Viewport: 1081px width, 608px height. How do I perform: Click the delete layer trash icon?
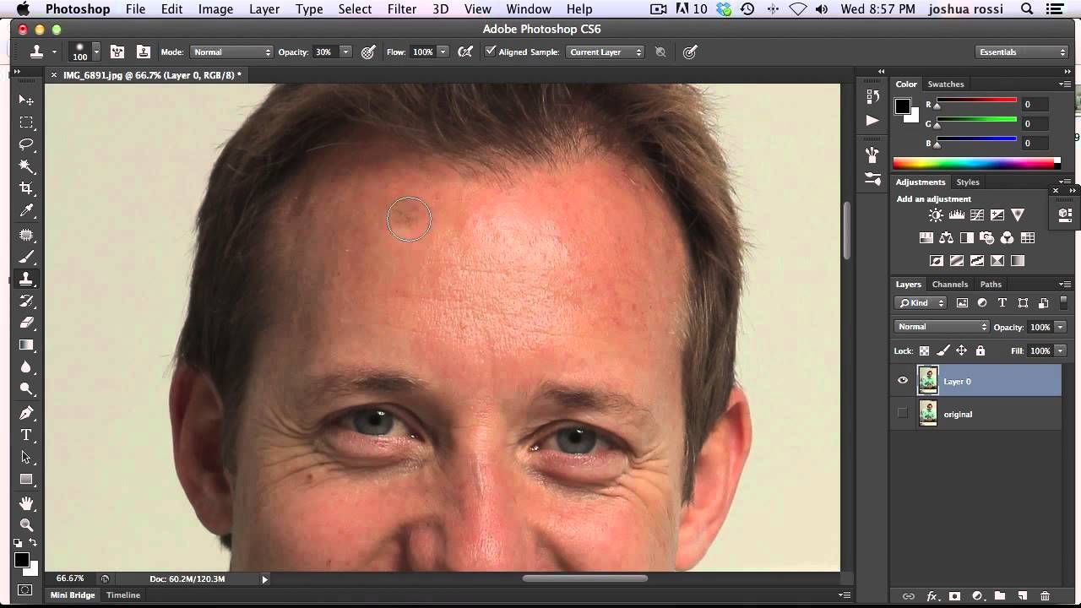[1045, 596]
